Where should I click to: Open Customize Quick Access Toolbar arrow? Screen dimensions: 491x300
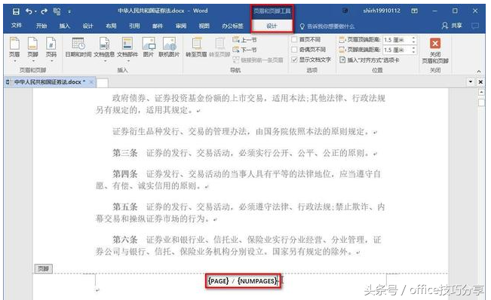[69, 12]
